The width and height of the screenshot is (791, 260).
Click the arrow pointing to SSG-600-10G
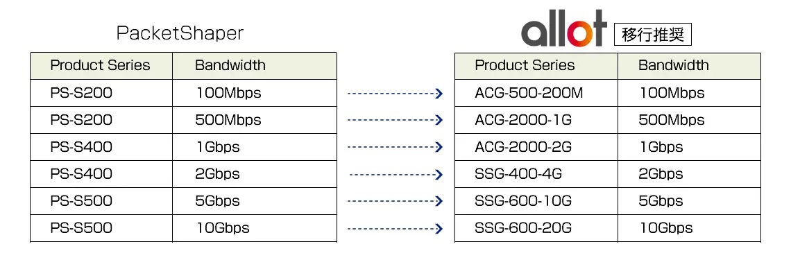click(x=395, y=201)
